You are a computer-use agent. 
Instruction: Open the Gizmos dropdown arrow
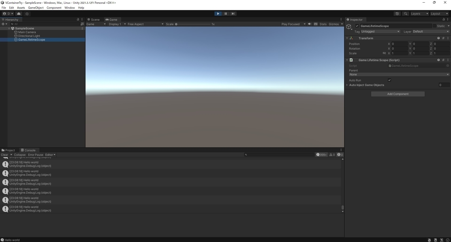342,24
